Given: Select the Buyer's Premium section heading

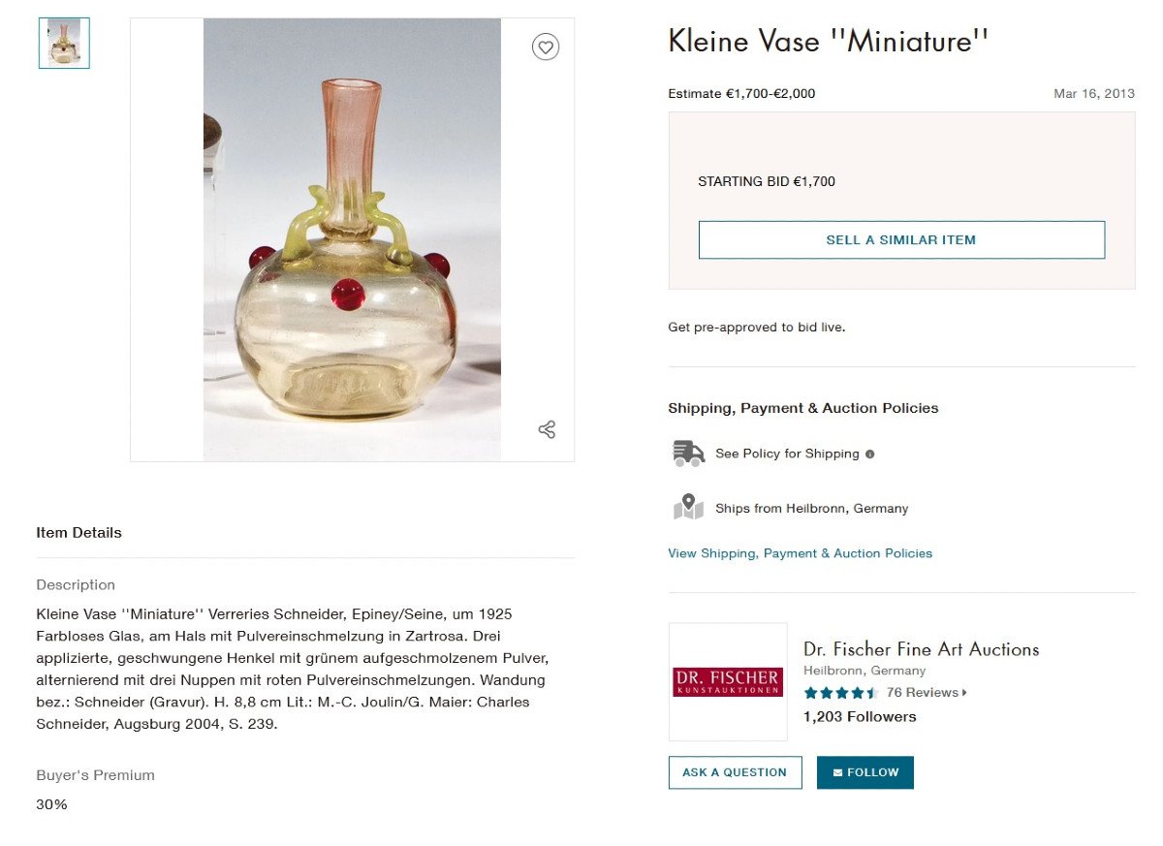Looking at the screenshot, I should [95, 774].
